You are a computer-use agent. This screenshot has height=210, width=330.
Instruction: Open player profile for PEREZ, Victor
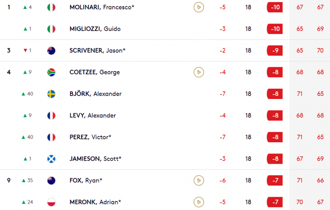pyautogui.click(x=90, y=137)
